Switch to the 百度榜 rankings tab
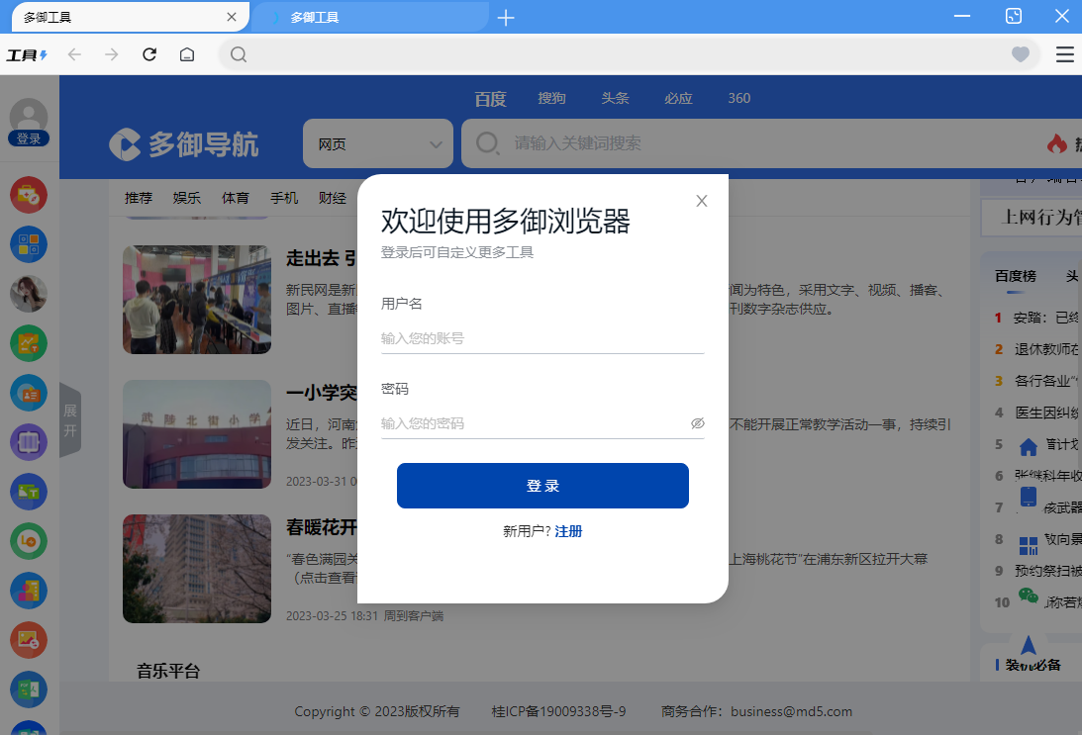The width and height of the screenshot is (1082, 735). (x=1014, y=276)
